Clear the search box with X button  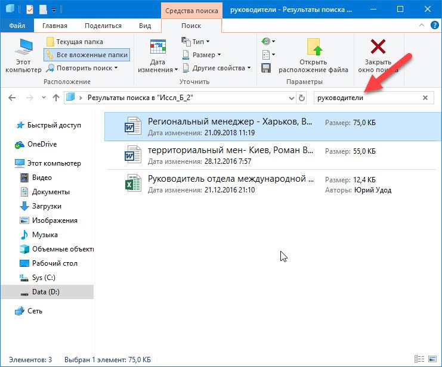425,98
